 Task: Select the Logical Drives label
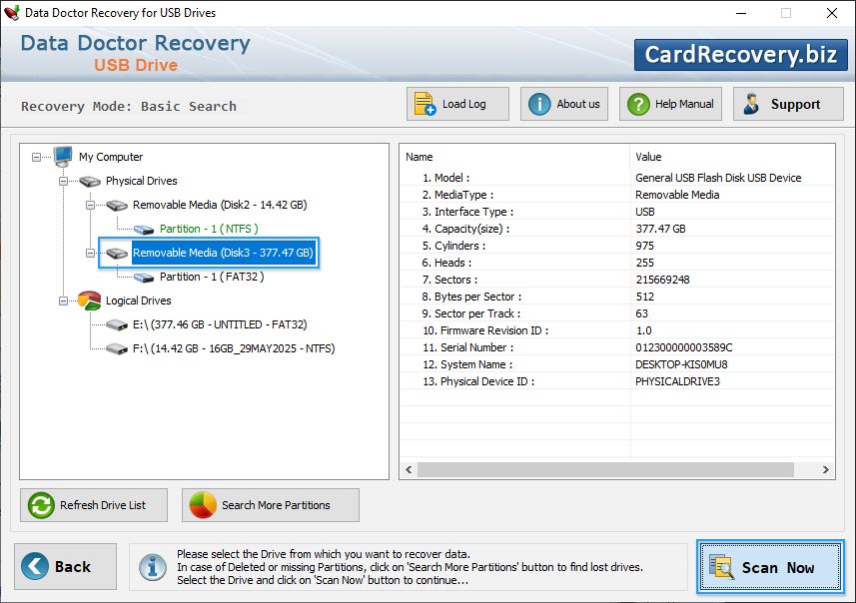138,301
